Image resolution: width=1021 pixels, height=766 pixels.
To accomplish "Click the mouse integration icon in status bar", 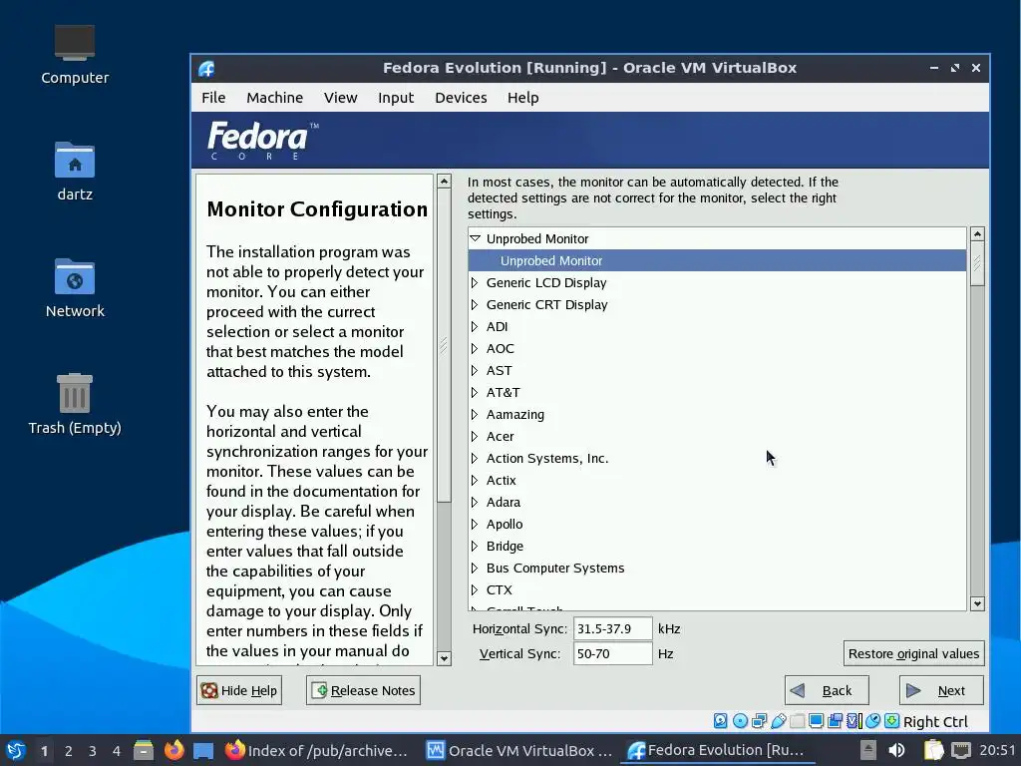I will [x=873, y=721].
